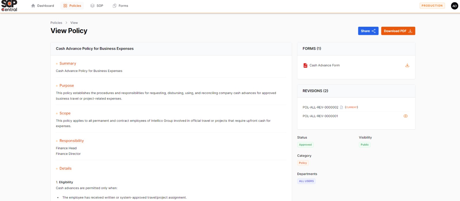Screen dimensions: 460x201
Task: Click the Share button
Action: (368, 31)
